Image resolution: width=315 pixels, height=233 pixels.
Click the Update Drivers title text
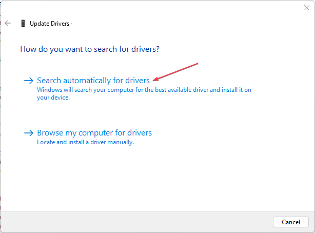(x=49, y=24)
